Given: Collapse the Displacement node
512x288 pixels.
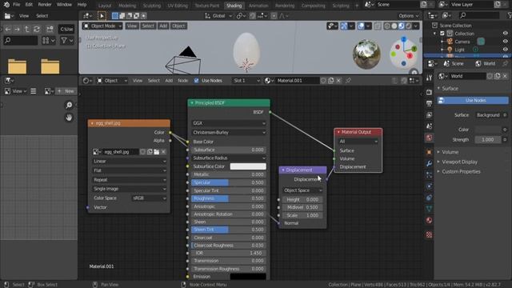Looking at the screenshot, I should click(283, 170).
